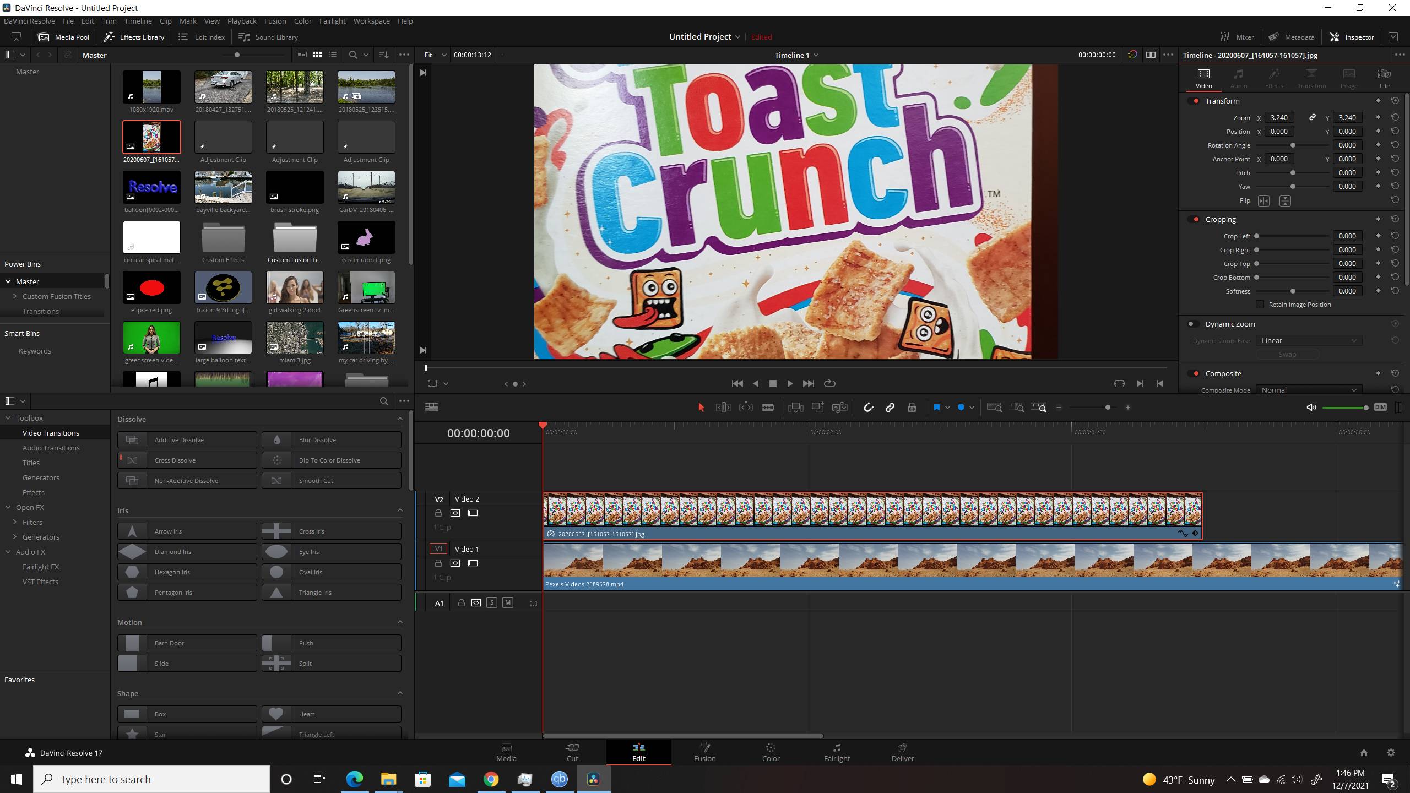Collapse the Dissolve transitions group

tap(400, 419)
